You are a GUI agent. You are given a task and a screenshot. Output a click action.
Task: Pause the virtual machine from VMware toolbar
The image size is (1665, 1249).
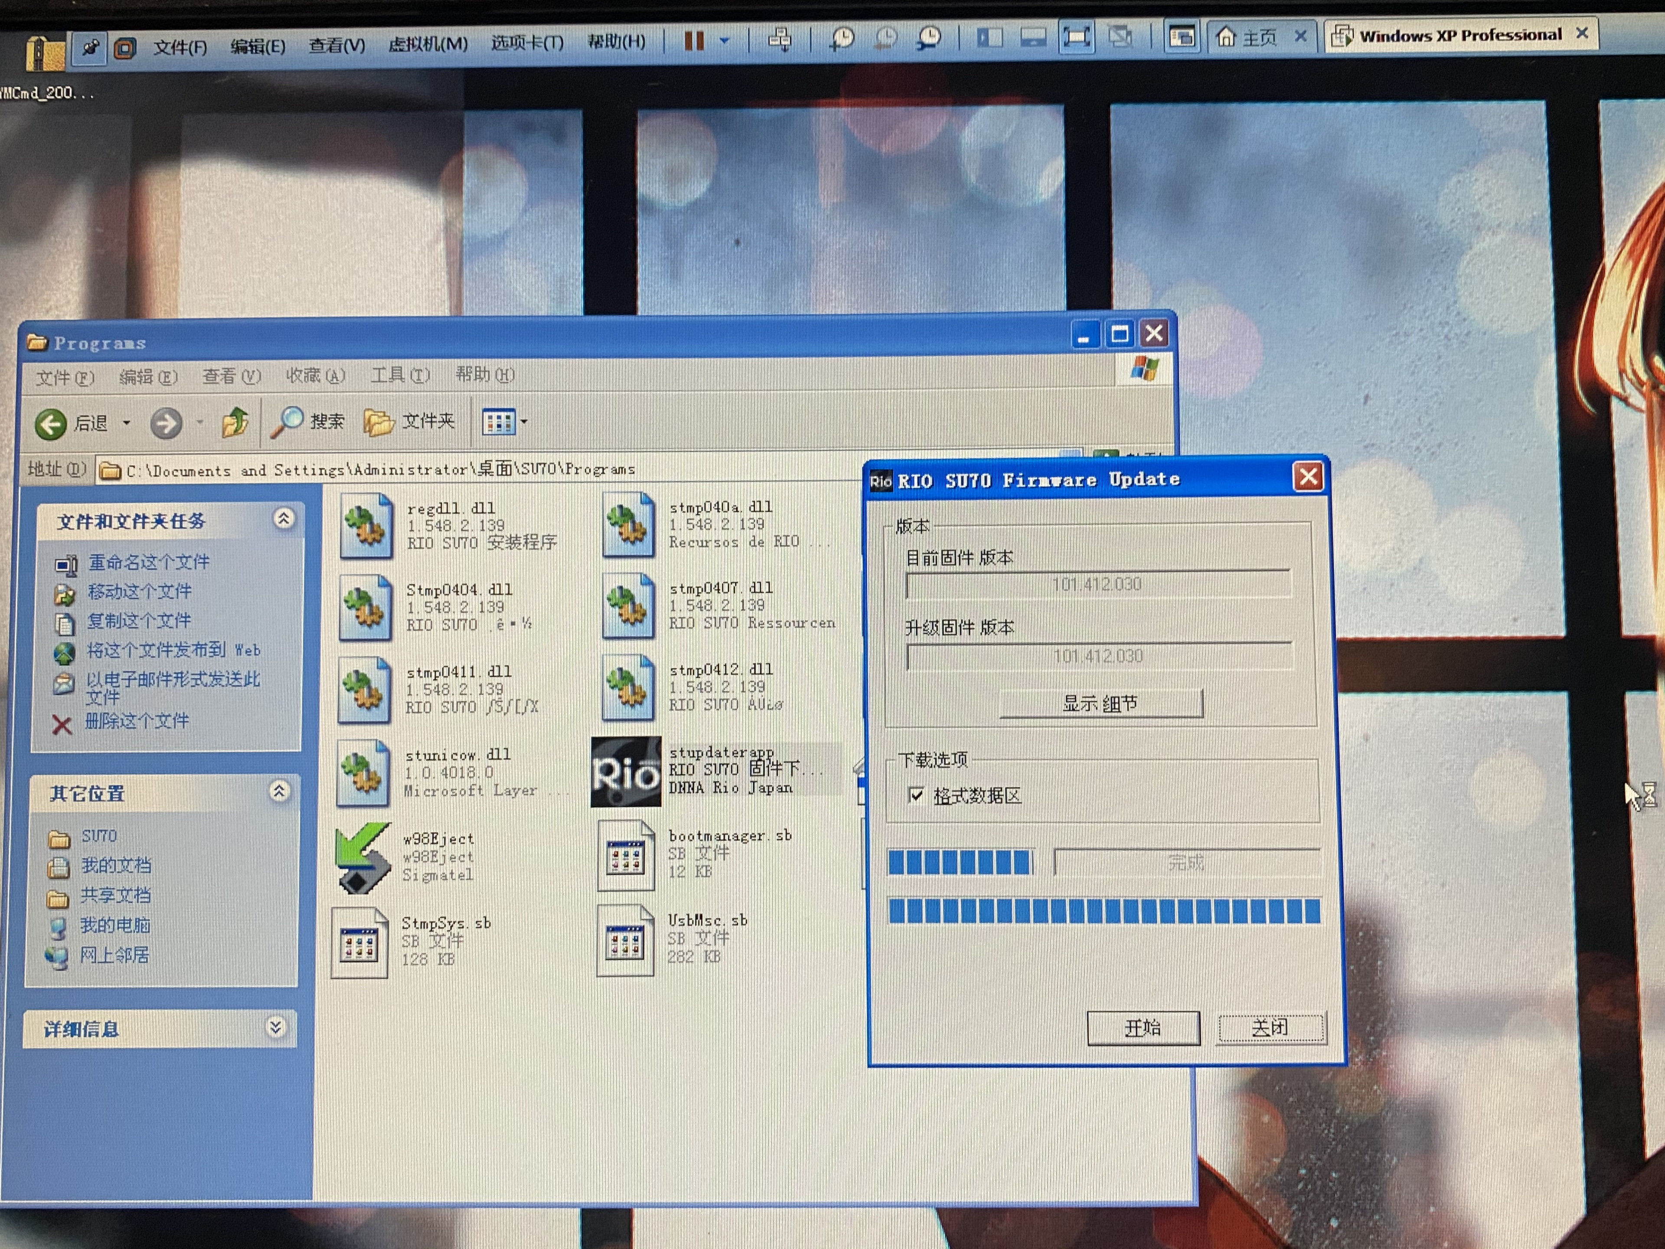pyautogui.click(x=693, y=40)
